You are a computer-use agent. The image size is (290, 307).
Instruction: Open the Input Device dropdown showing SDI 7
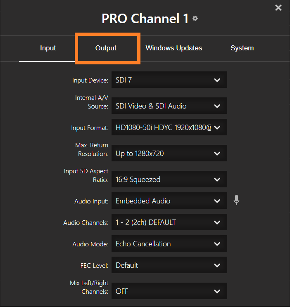coord(169,80)
